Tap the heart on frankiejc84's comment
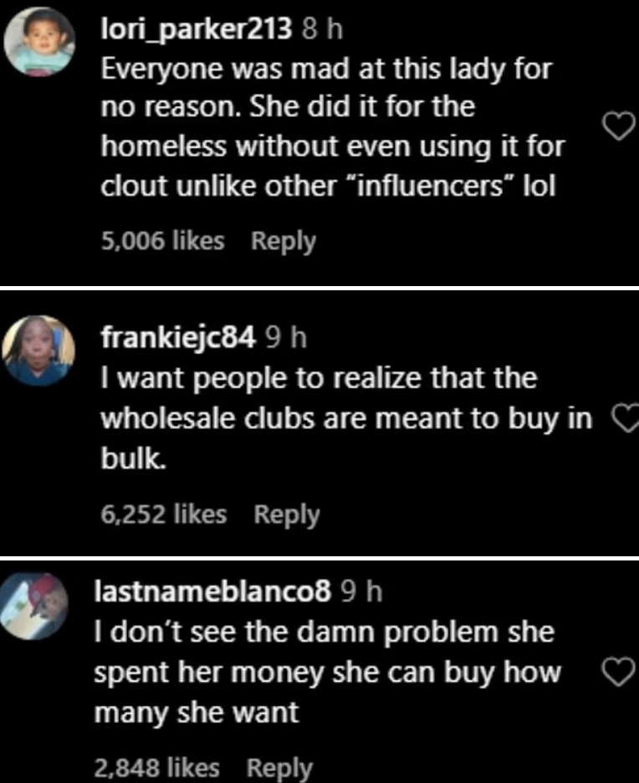Screen dimensions: 639x783 [x=624, y=419]
